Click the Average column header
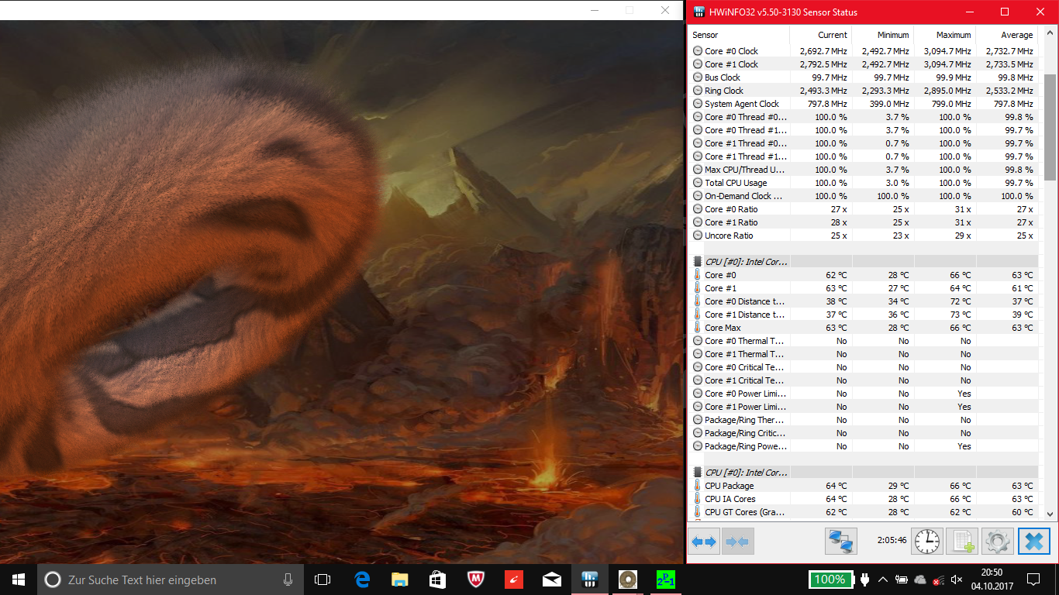Viewport: 1059px width, 595px height. pos(1007,35)
